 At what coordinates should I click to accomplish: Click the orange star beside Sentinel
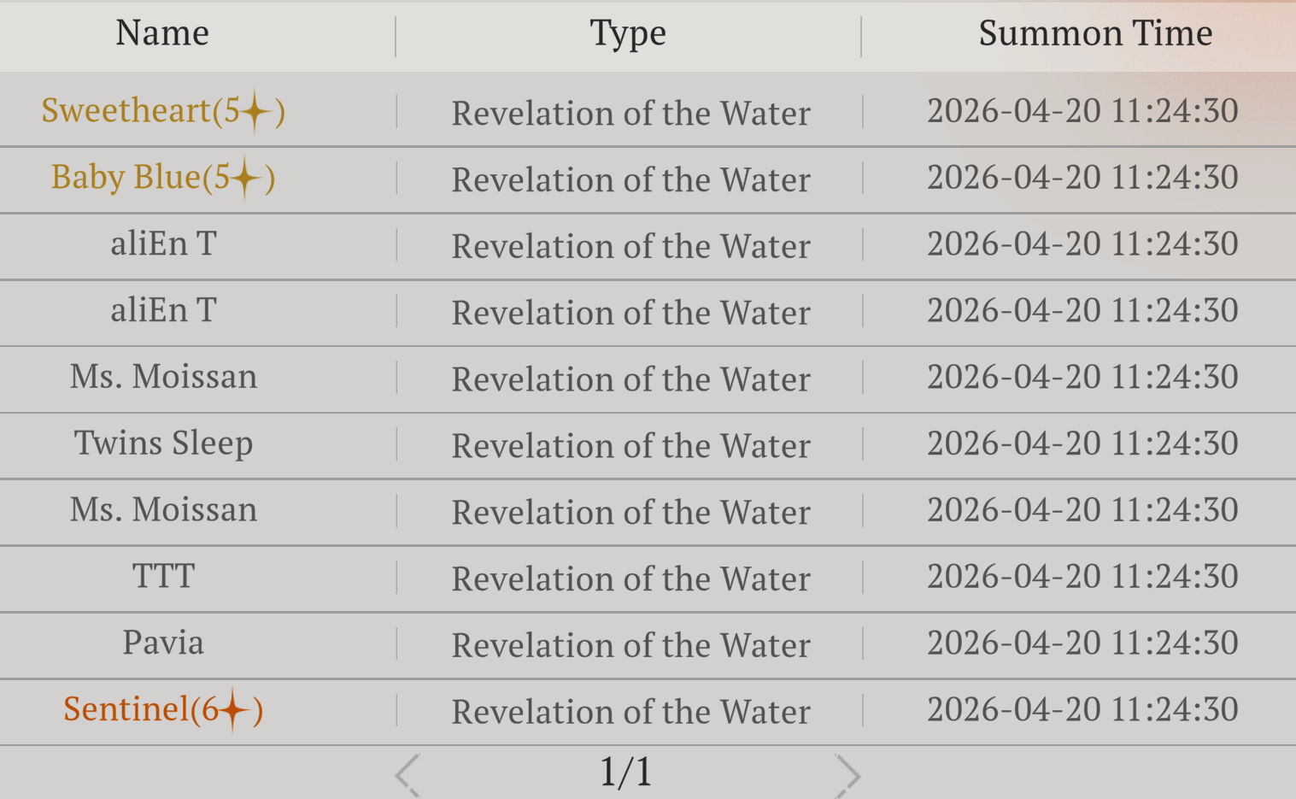click(x=233, y=710)
